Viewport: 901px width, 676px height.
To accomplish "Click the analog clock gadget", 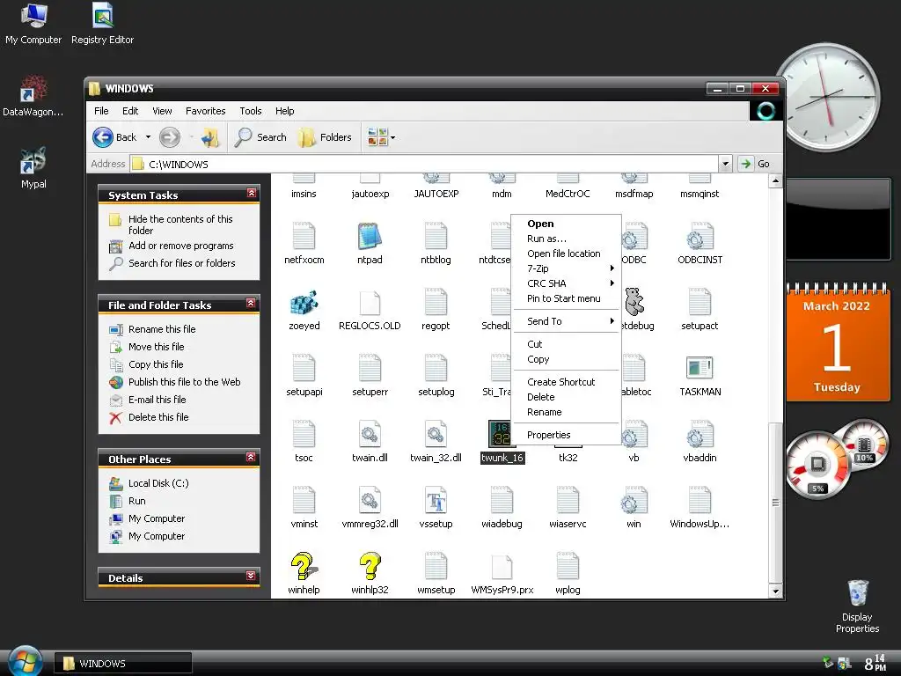I will (x=827, y=98).
